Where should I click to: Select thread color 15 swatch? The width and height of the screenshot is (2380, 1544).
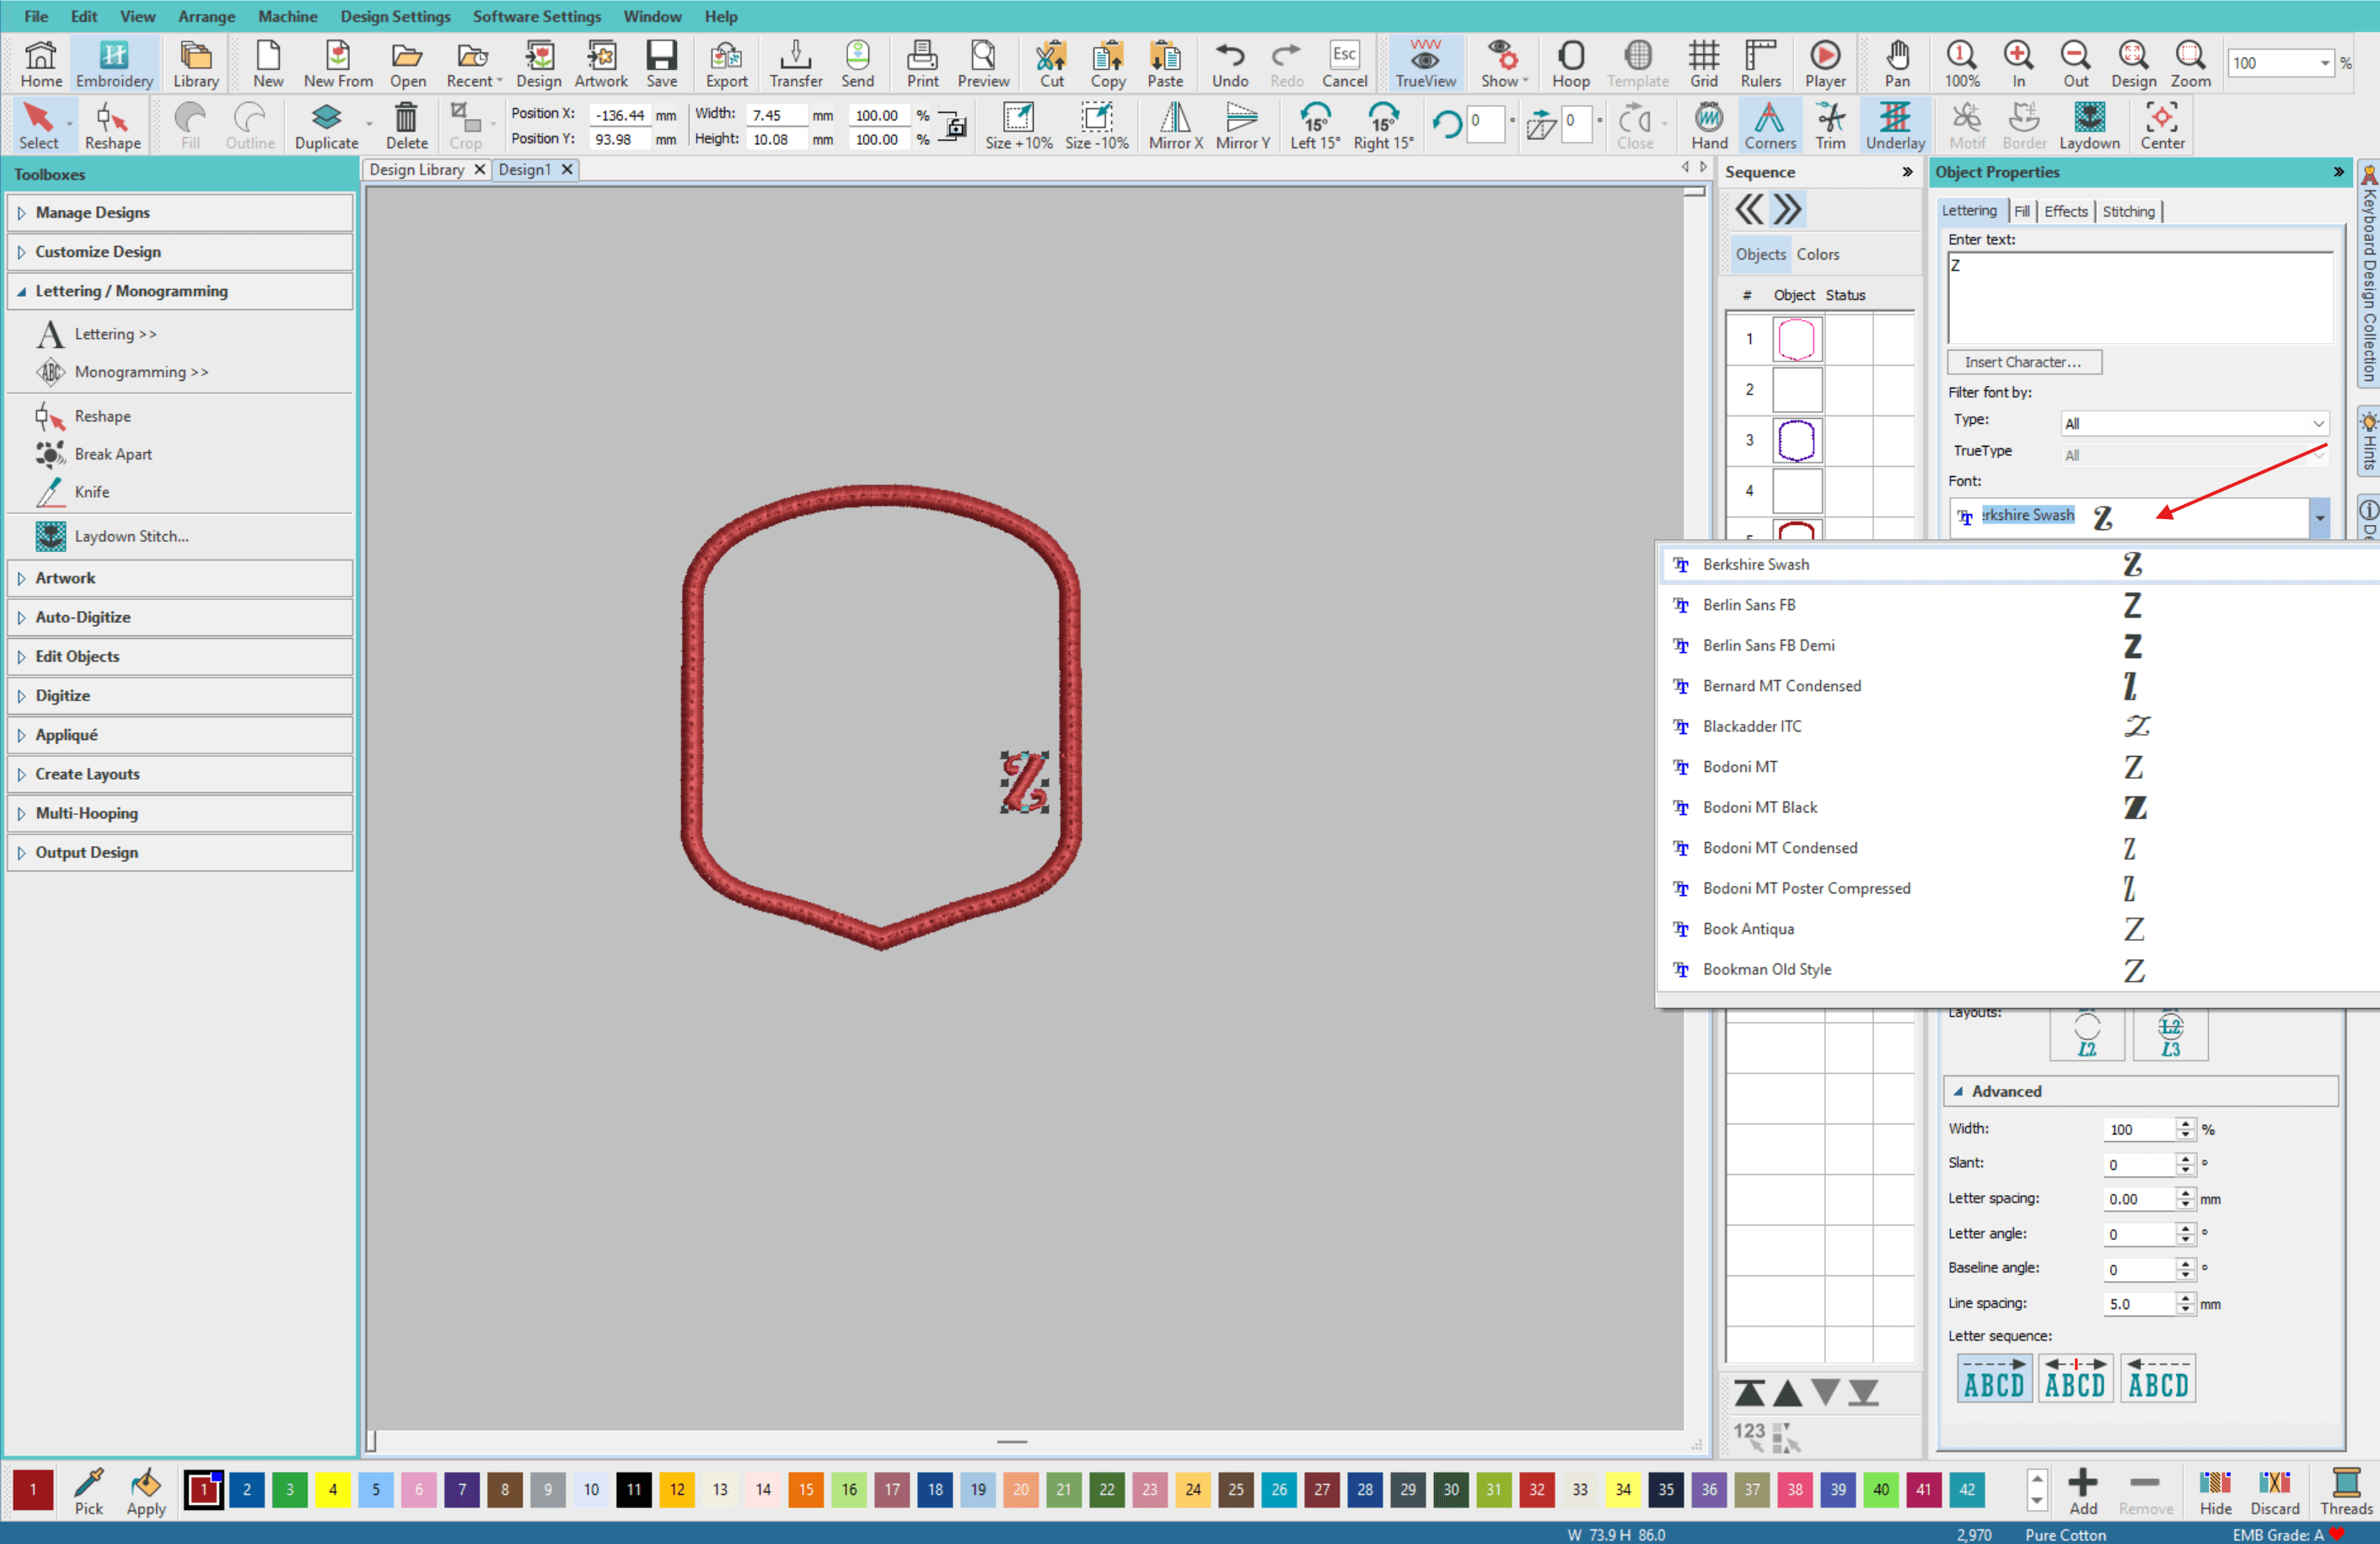click(x=805, y=1489)
